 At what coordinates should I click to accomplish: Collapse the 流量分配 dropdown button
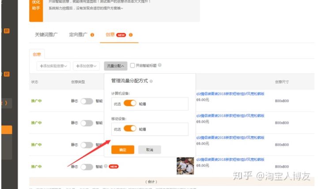pyautogui.click(x=116, y=66)
